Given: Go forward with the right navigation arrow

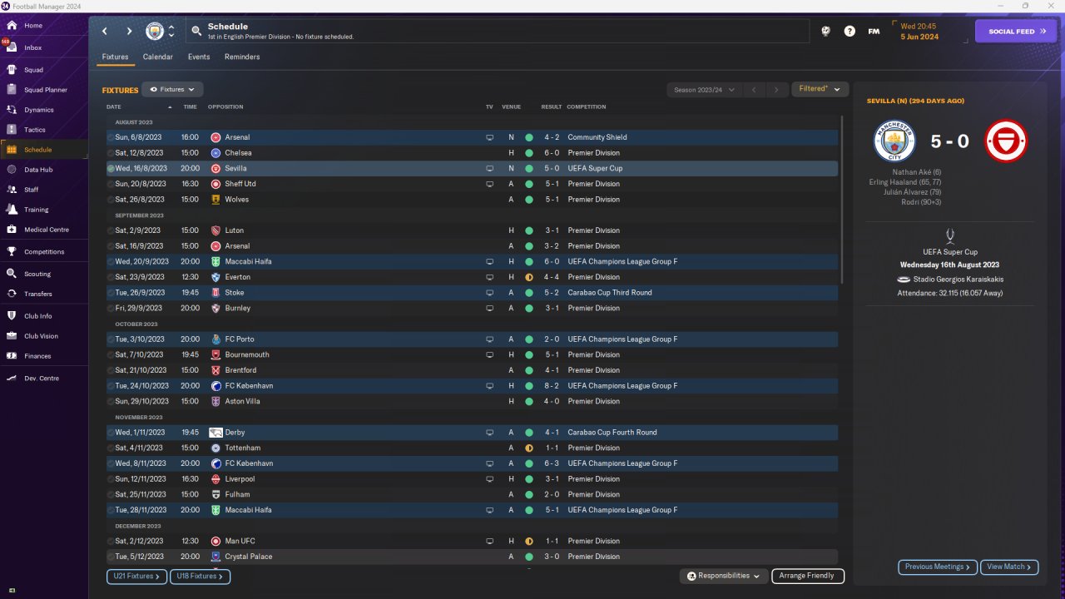Looking at the screenshot, I should click(x=129, y=31).
